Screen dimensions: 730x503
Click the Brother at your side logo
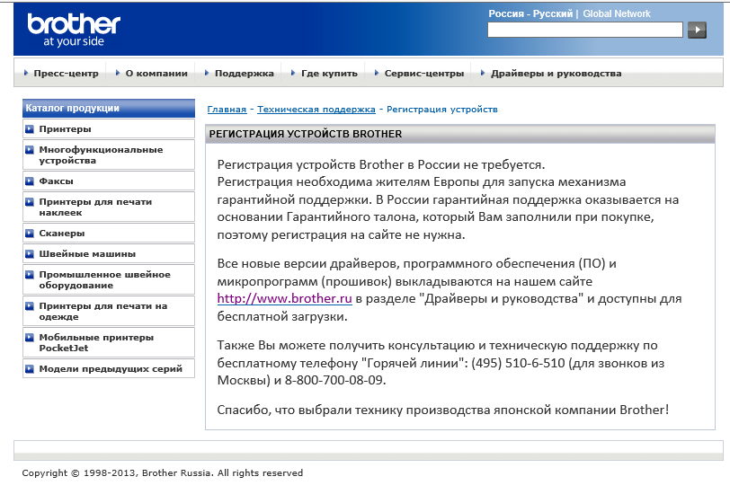point(74,30)
